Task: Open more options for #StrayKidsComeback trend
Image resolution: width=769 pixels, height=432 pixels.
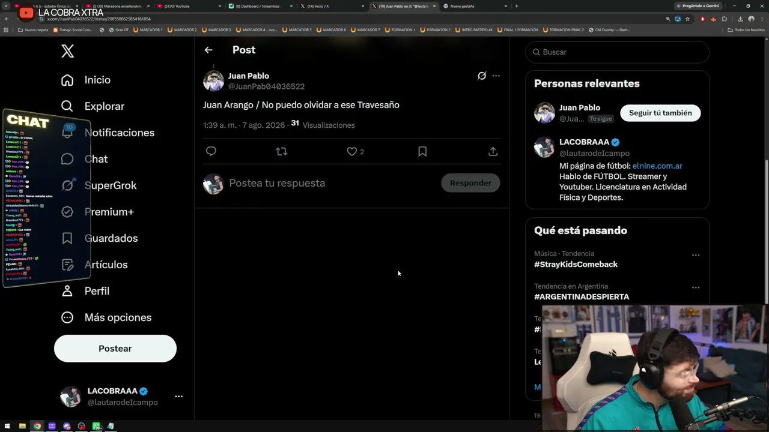Action: (696, 255)
